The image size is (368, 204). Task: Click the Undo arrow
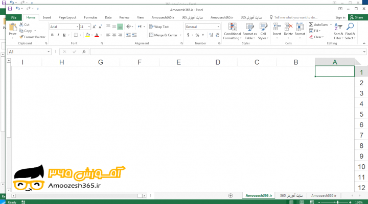[18, 9]
